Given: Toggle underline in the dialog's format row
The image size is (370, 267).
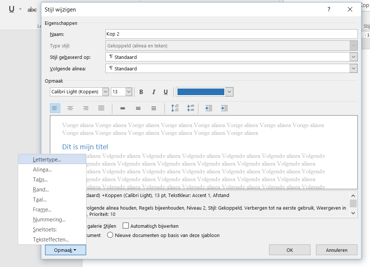Looking at the screenshot, I should point(166,92).
